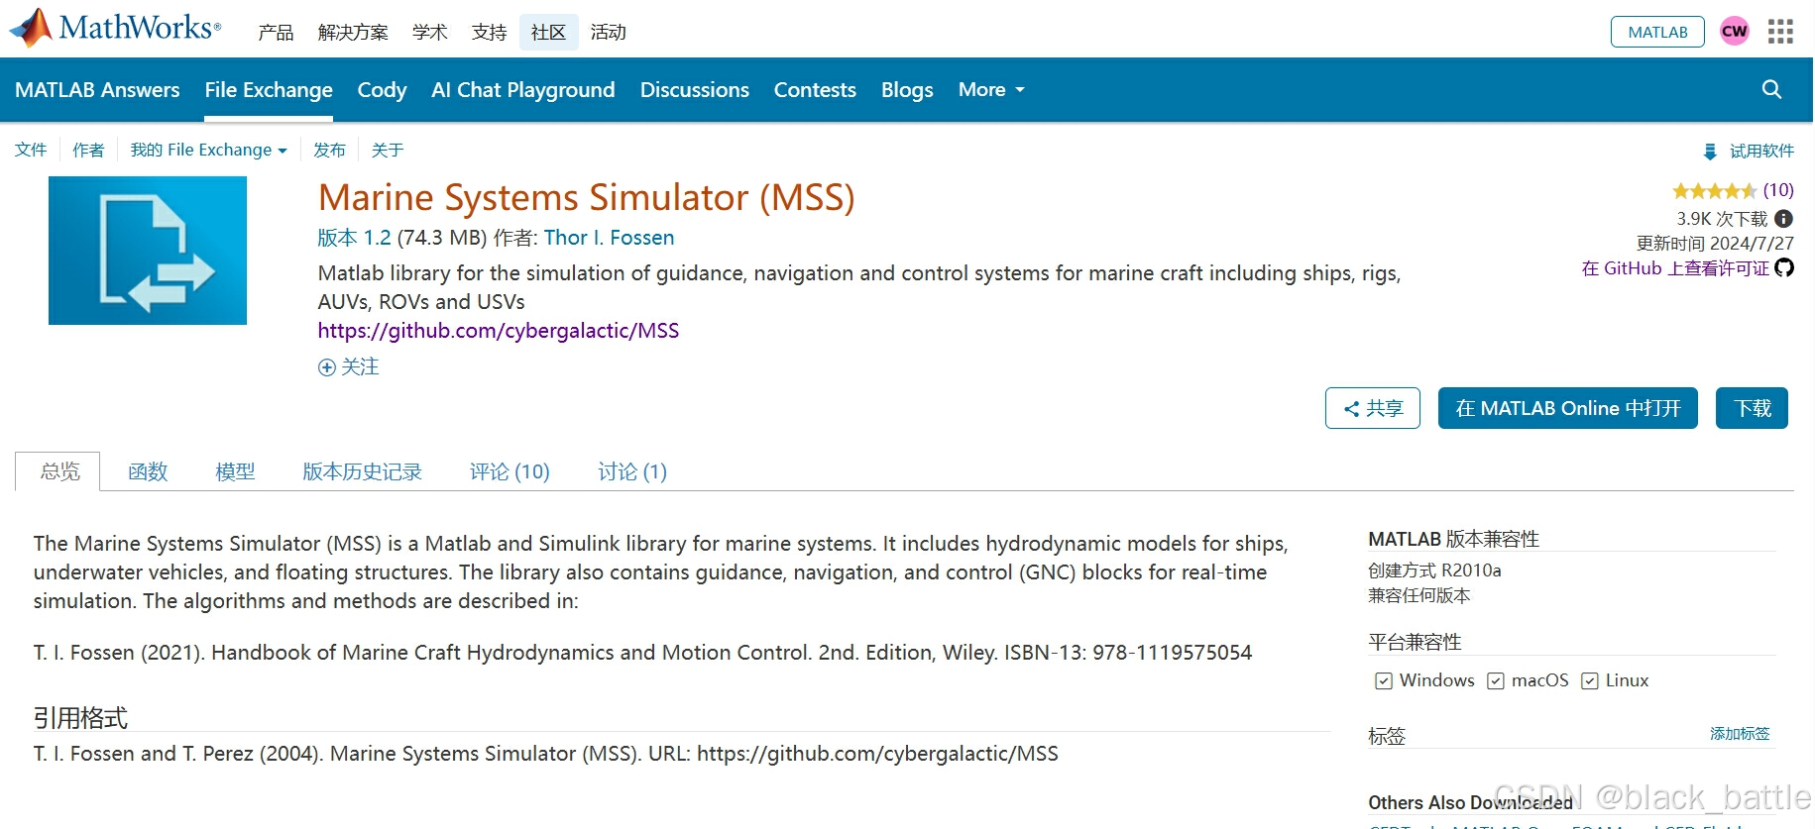Viewport: 1815px width, 829px height.
Task: Open the CW user avatar
Action: (1735, 31)
